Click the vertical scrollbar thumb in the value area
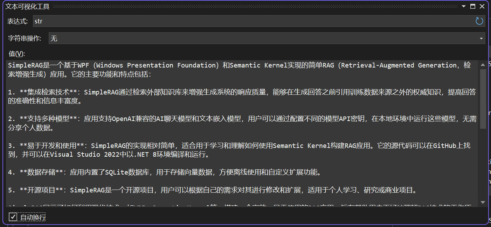 (483, 99)
